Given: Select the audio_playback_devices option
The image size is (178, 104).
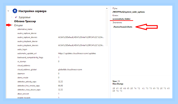Looking at the screenshot, I should point(28,45).
